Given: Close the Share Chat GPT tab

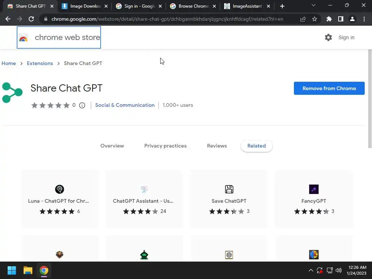Looking at the screenshot, I should 52,7.
